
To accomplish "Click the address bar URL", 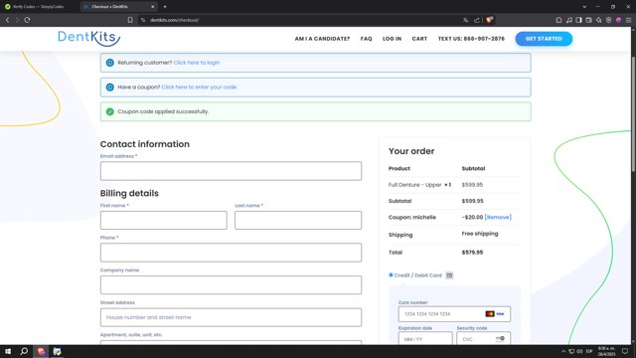I will 175,20.
